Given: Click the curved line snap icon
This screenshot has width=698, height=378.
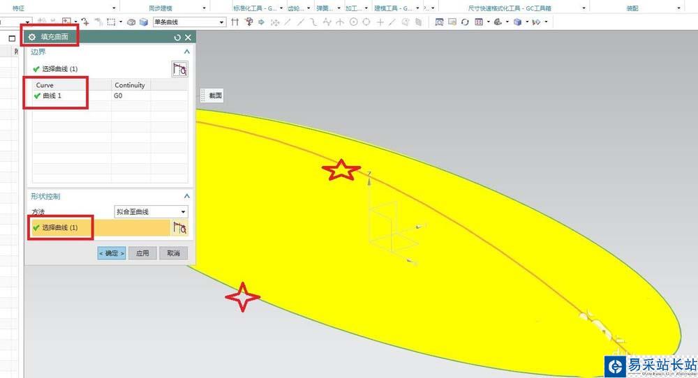Looking at the screenshot, I should [314, 22].
